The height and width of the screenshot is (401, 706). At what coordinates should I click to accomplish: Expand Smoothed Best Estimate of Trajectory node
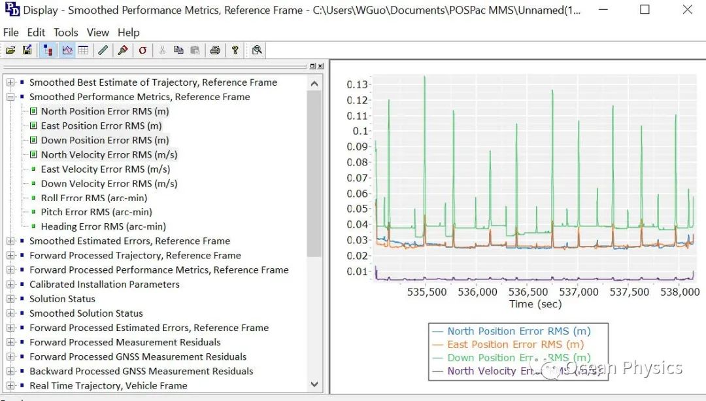[10, 82]
